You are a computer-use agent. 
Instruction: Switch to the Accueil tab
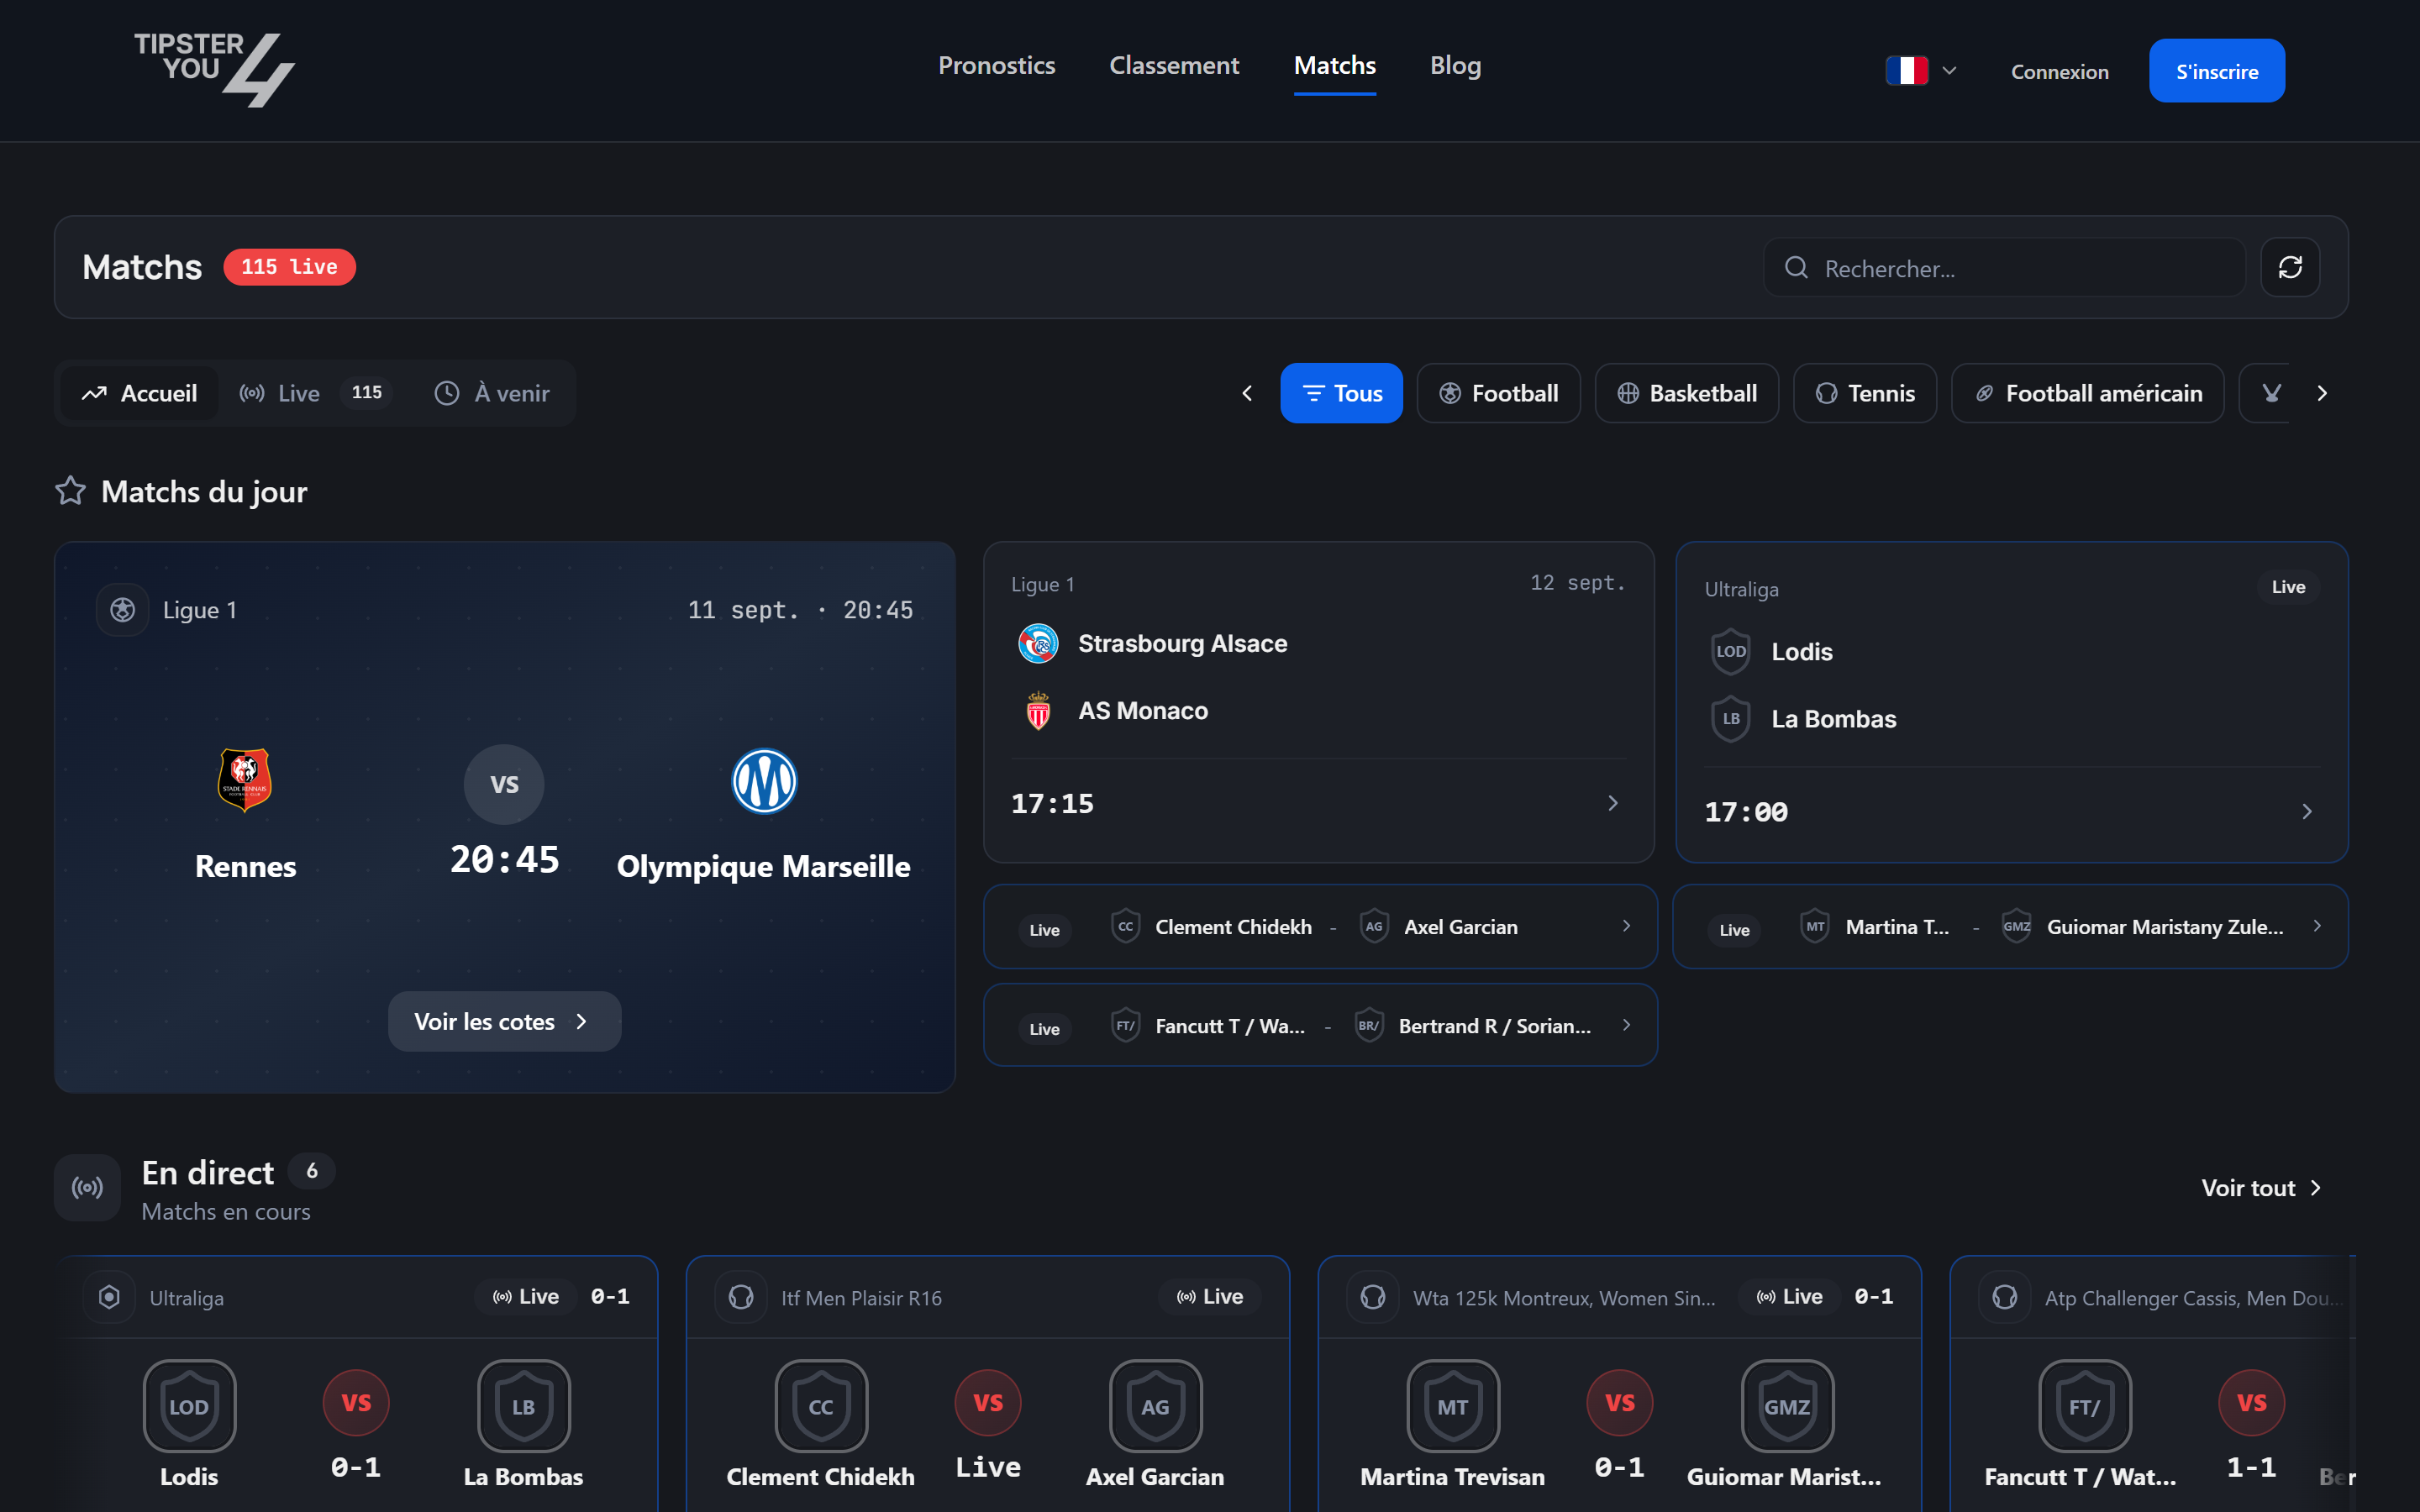click(x=139, y=393)
